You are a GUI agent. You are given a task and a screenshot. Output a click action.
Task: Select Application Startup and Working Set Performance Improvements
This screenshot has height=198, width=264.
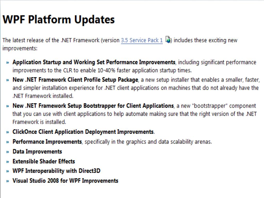click(94, 62)
